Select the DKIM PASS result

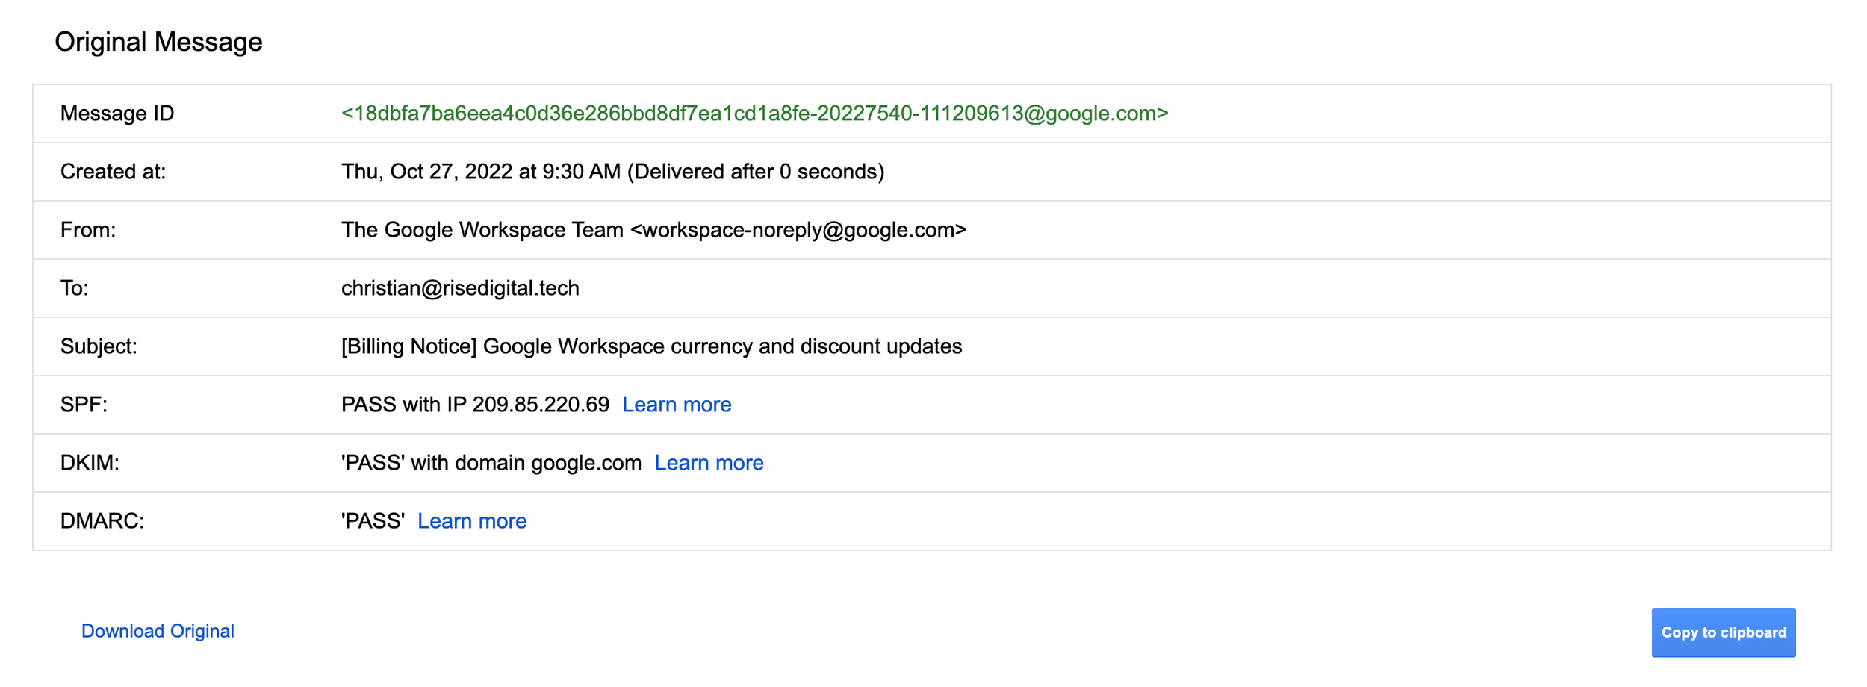373,463
